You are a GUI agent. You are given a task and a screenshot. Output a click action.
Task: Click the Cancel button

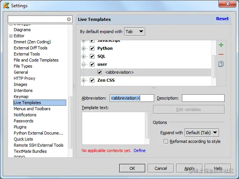point(161,168)
